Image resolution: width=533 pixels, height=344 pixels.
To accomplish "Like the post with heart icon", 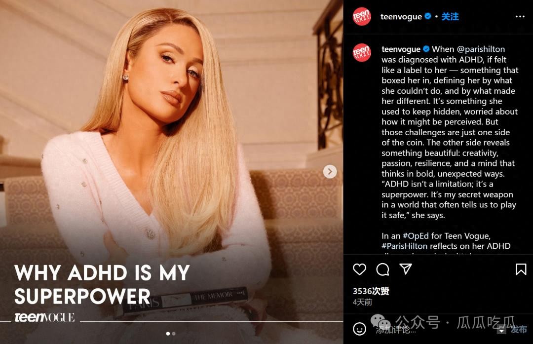I will pos(359,269).
